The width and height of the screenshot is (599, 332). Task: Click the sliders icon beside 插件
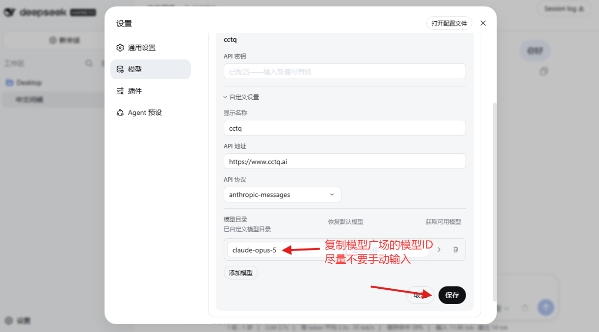click(120, 91)
